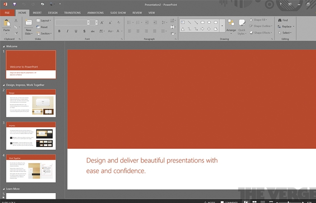Click the Save icon in title bar
Image resolution: width=316 pixels, height=203 pixels.
[14, 4]
